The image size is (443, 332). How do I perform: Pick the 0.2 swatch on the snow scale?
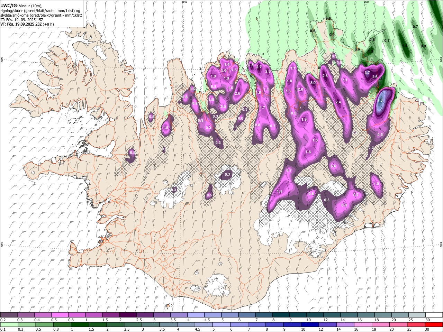(x=9, y=315)
